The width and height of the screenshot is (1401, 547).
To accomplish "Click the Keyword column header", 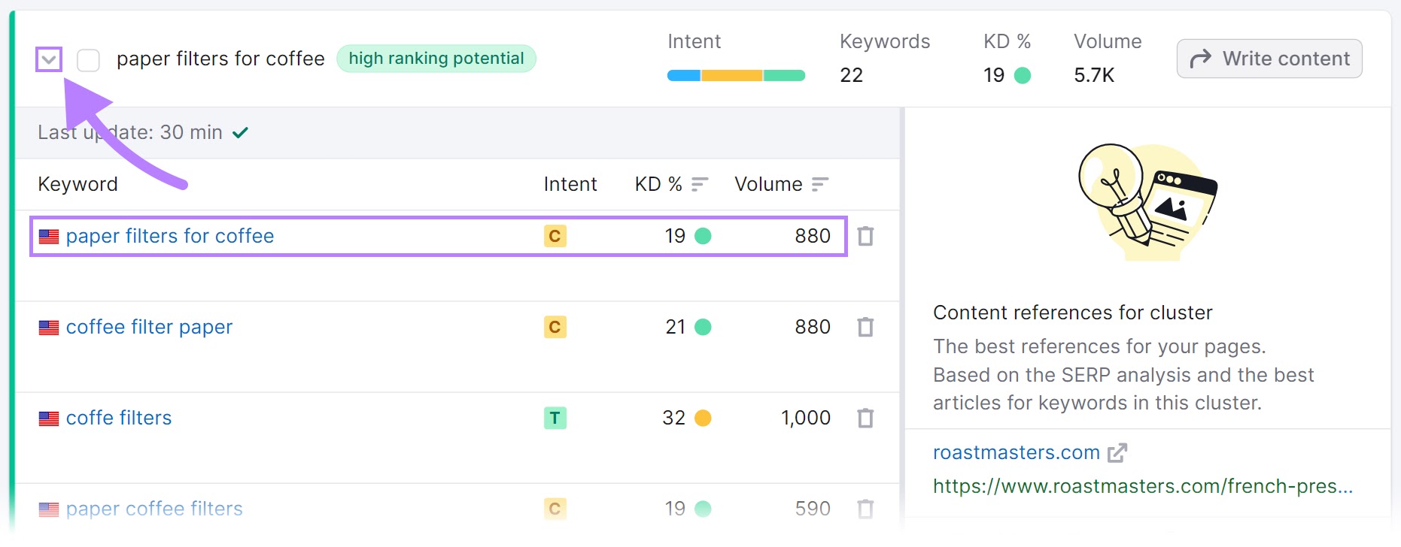I will pos(78,184).
